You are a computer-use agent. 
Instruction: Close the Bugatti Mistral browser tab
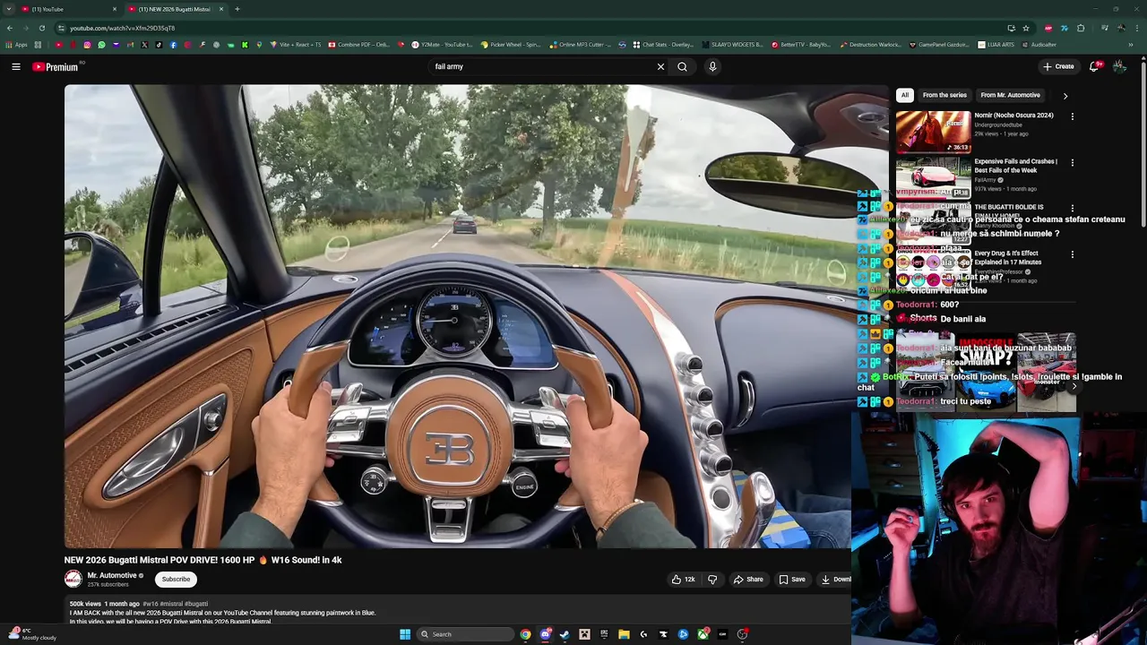[221, 9]
